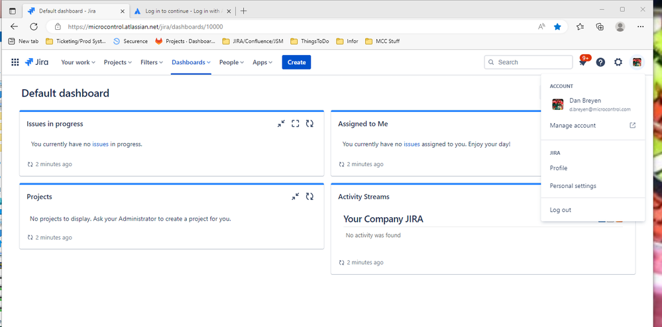Open Personal settings from the account menu
Viewport: 662px width, 327px height.
[x=593, y=185]
